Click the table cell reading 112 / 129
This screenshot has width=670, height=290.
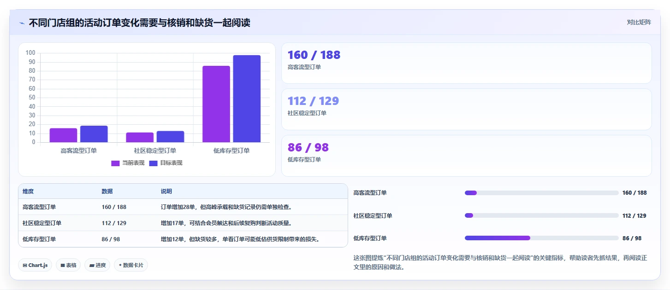[114, 223]
